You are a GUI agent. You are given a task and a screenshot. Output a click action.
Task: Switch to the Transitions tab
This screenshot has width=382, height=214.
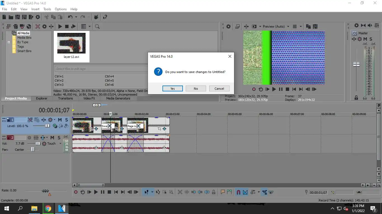pos(65,98)
